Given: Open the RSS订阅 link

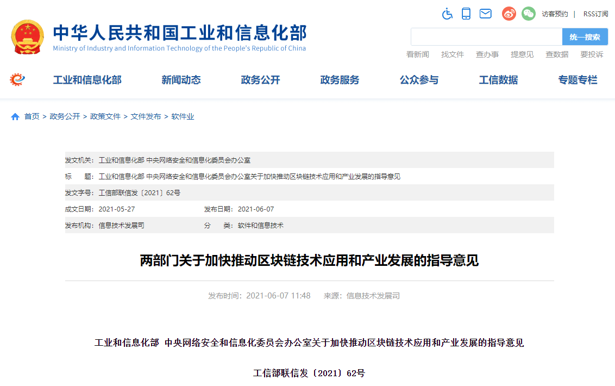Looking at the screenshot, I should click(595, 14).
